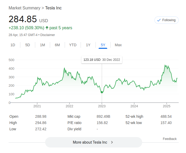Click the High value 294.86

click(x=41, y=123)
